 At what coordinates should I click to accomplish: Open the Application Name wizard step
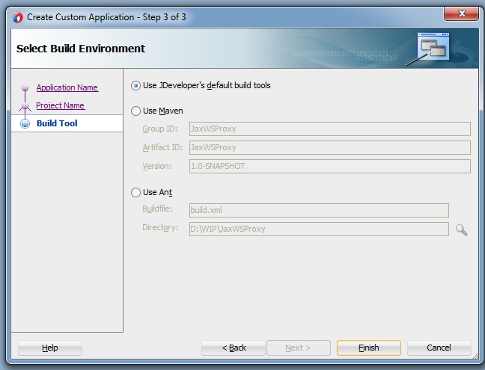point(67,87)
